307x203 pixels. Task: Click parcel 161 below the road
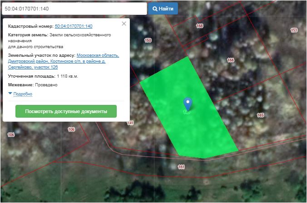[181, 167]
